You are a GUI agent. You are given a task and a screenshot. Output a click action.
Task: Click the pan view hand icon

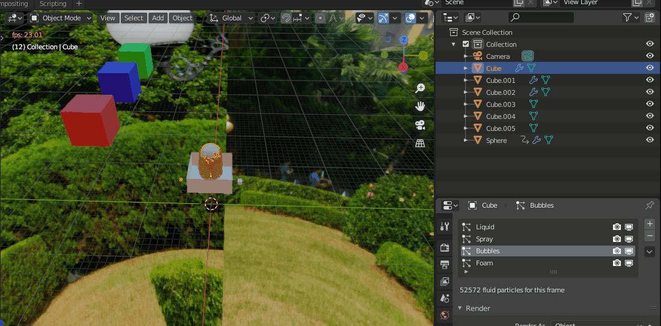[x=420, y=106]
